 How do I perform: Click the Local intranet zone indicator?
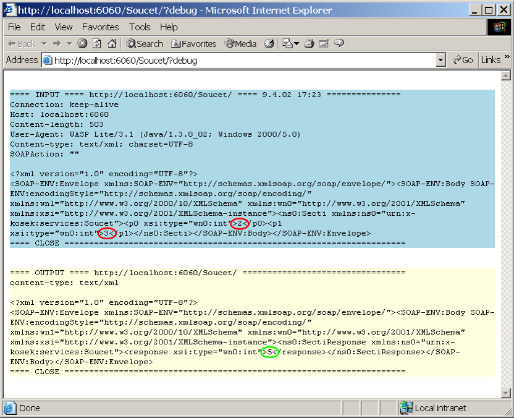click(x=433, y=408)
